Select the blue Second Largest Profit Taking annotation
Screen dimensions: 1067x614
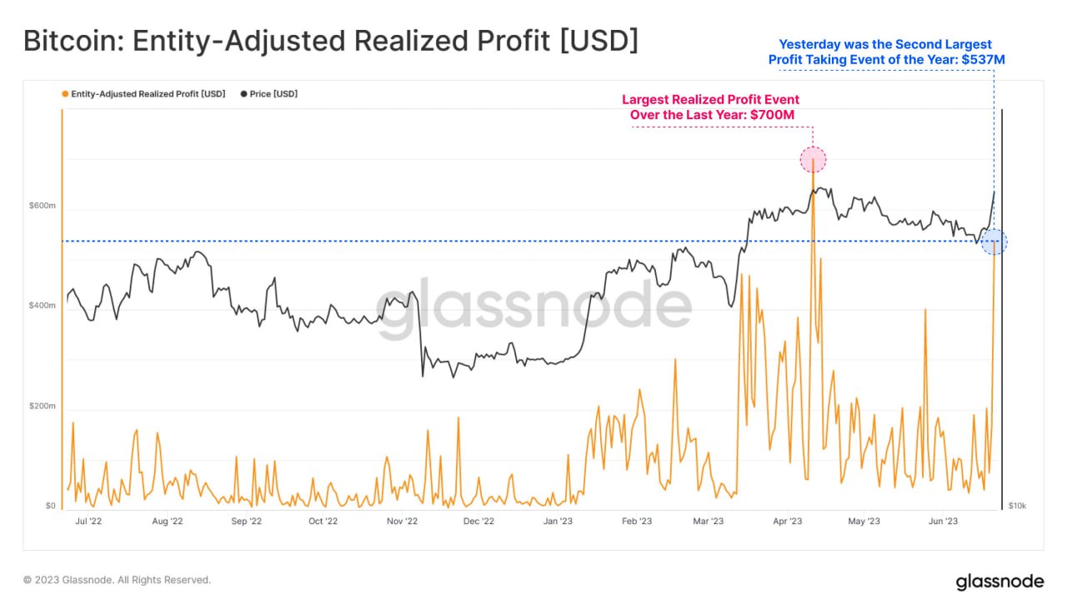point(884,52)
